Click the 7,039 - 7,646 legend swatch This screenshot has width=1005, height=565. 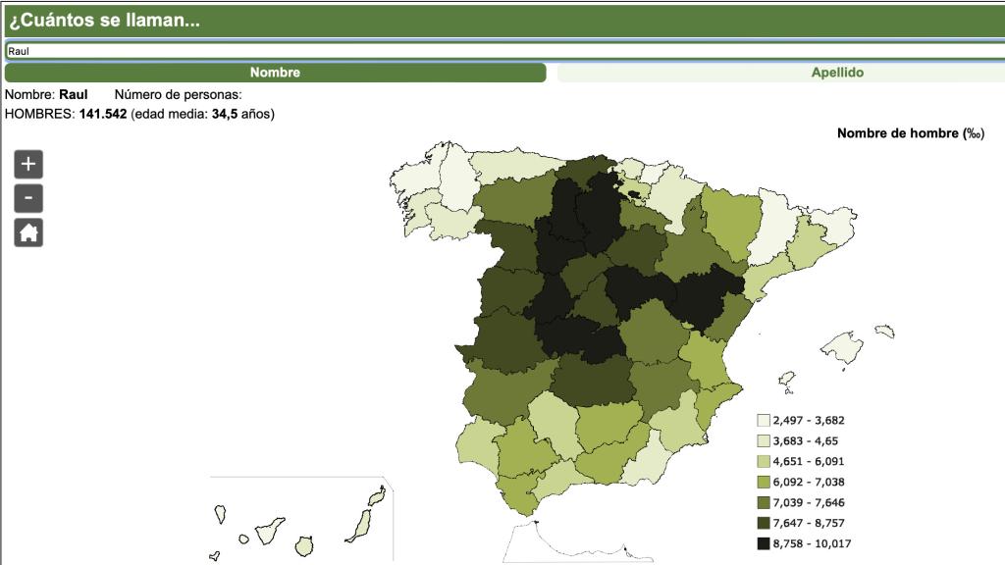[x=763, y=502]
